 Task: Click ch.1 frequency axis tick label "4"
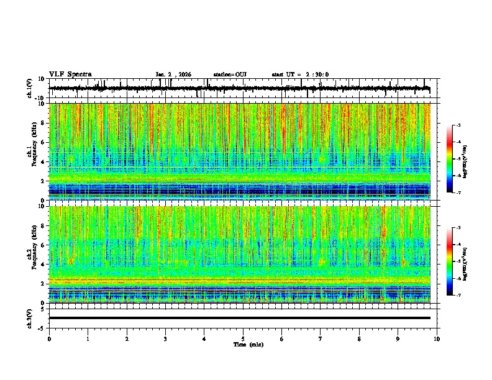coord(43,162)
